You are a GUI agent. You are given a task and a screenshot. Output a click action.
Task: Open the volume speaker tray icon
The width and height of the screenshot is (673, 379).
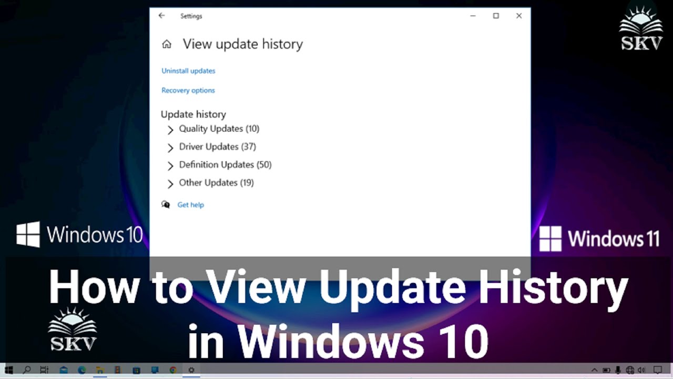point(641,370)
